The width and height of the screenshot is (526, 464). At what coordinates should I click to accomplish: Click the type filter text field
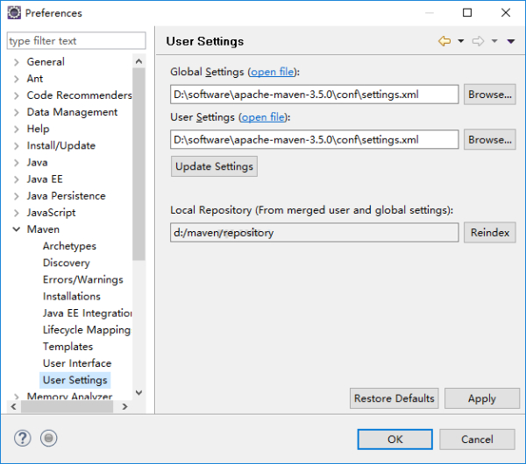click(x=75, y=41)
